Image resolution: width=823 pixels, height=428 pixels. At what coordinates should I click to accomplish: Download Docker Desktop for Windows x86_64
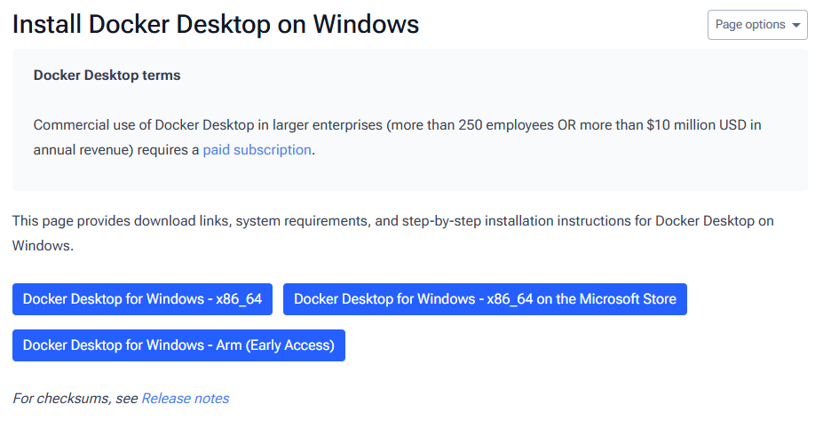(142, 299)
